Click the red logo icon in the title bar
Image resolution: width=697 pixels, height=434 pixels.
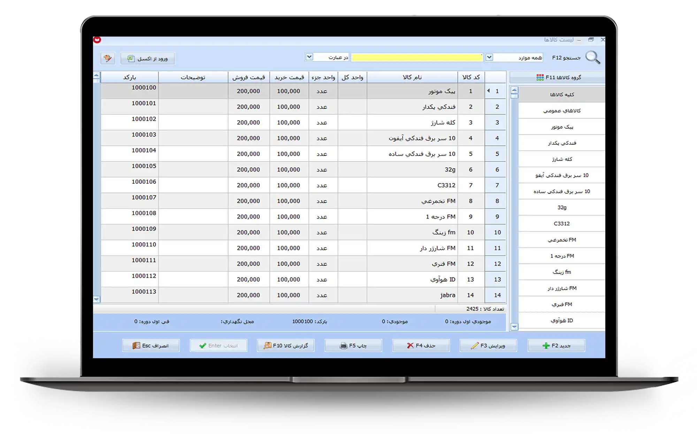[97, 40]
